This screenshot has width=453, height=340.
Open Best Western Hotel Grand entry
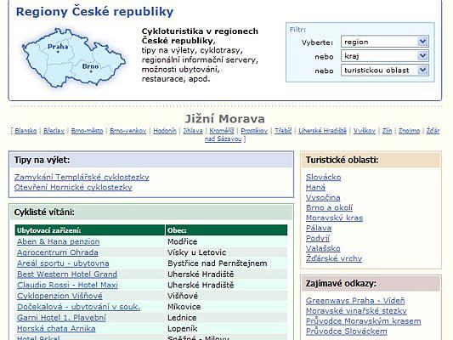point(67,275)
